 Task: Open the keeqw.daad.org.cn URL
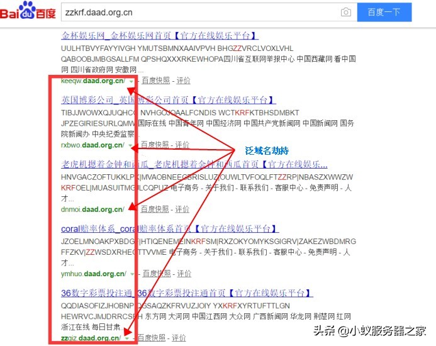(93, 81)
